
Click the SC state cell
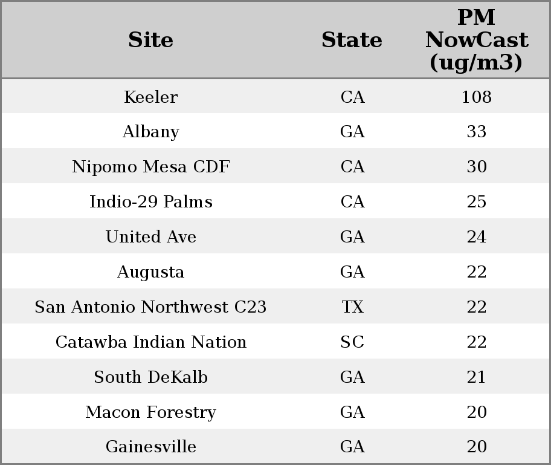352,342
